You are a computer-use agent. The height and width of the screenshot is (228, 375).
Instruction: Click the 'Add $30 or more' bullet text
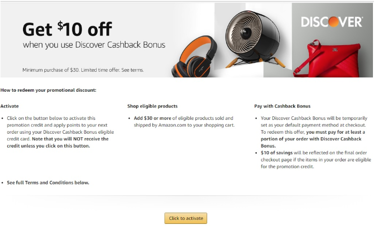(x=153, y=118)
